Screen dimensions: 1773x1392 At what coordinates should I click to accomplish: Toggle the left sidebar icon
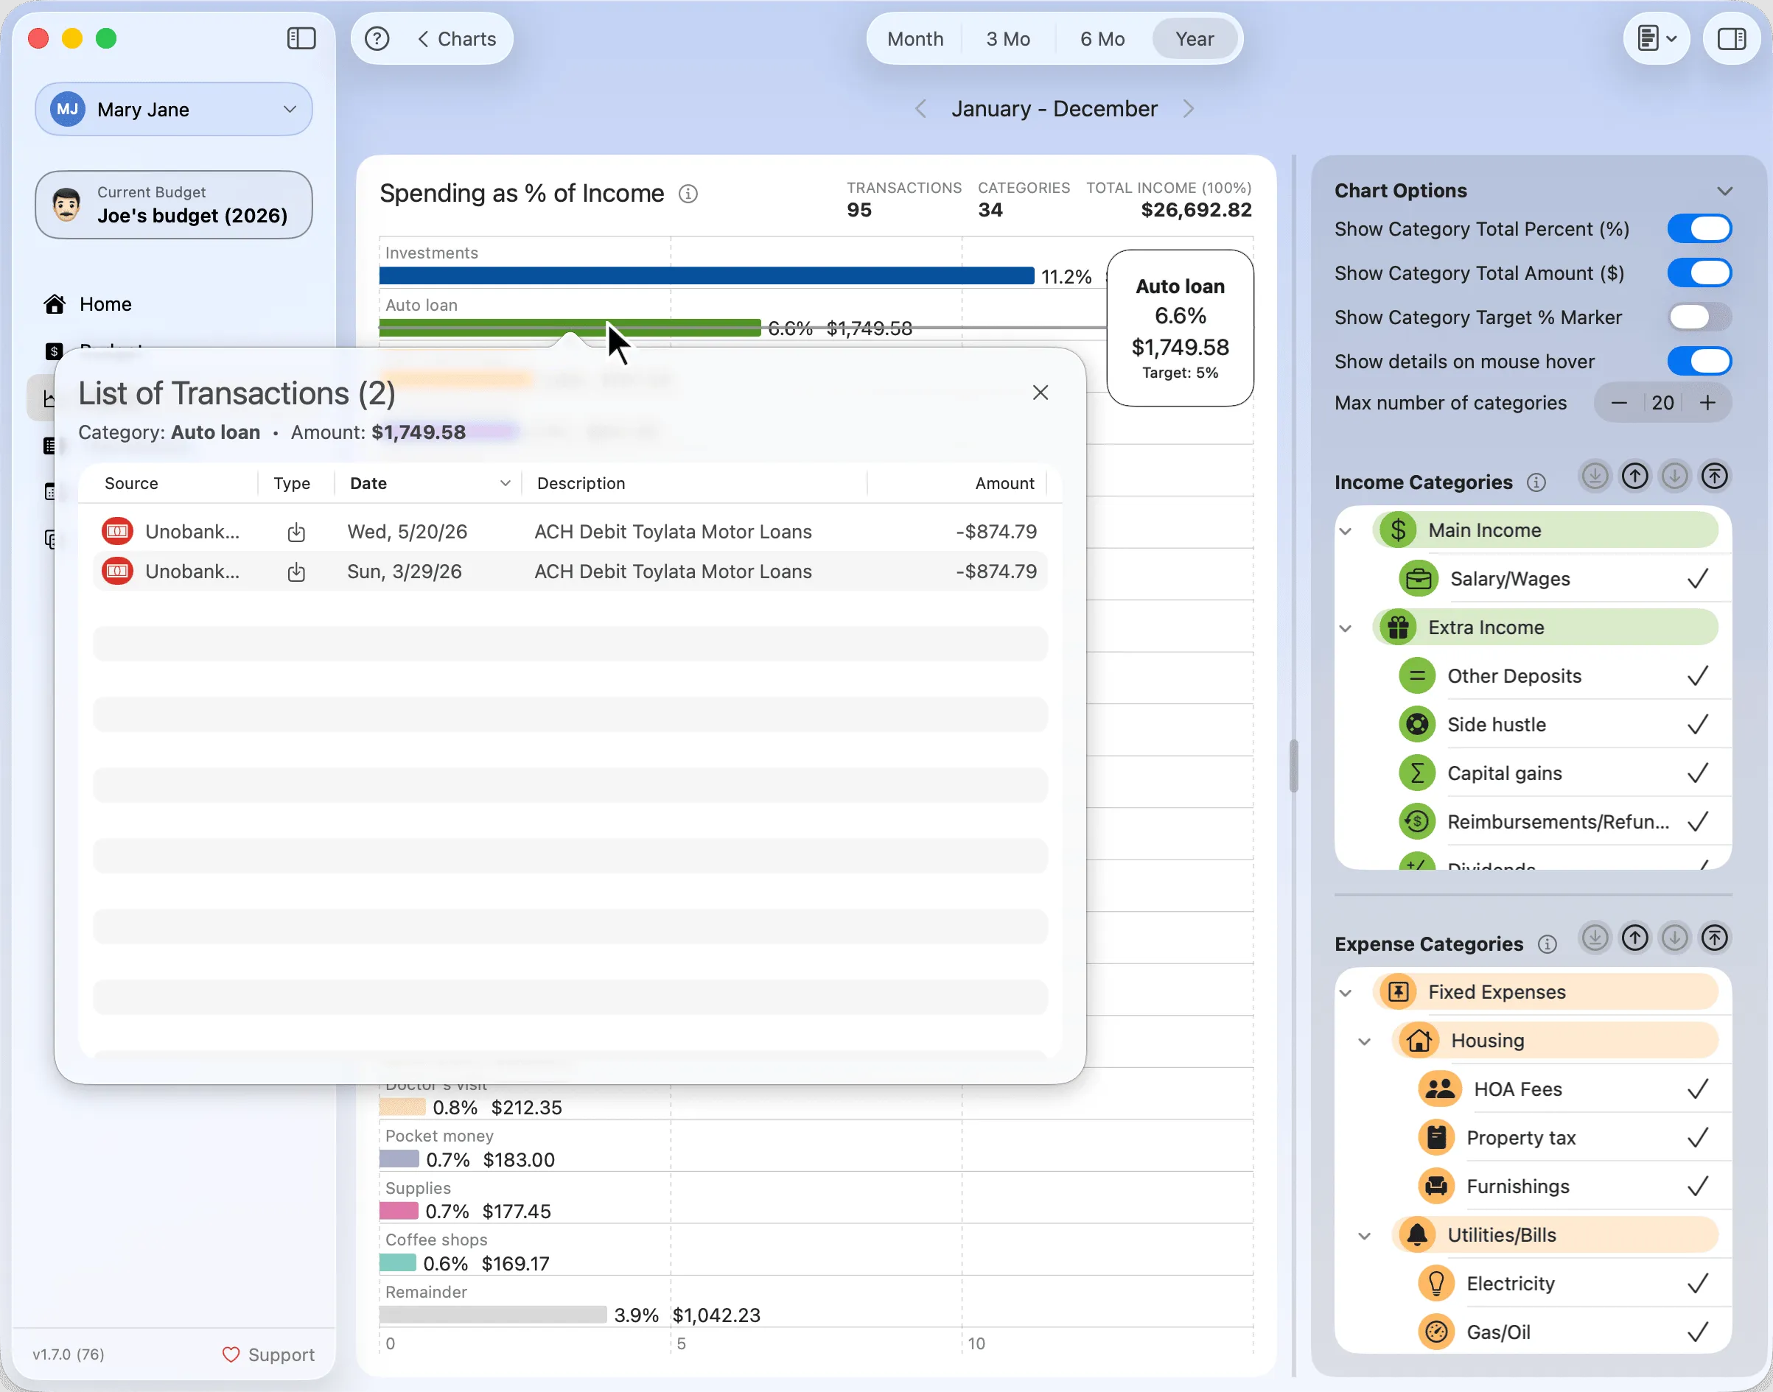301,38
